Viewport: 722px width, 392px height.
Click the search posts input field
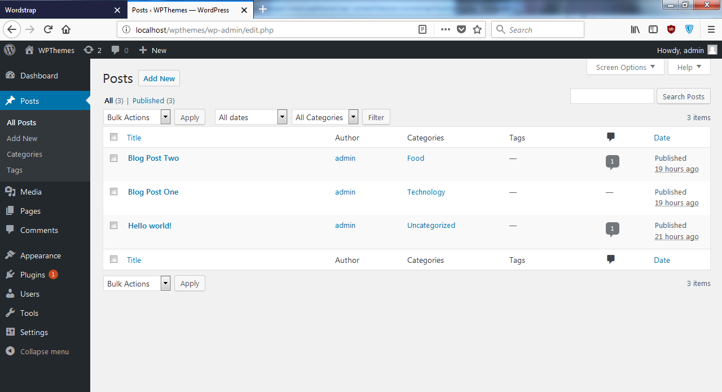click(612, 96)
